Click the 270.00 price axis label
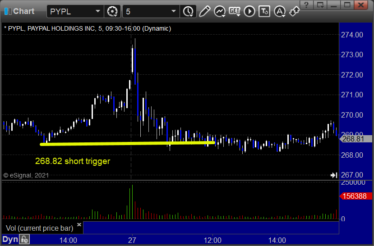The height and width of the screenshot is (246, 374). pyautogui.click(x=352, y=115)
